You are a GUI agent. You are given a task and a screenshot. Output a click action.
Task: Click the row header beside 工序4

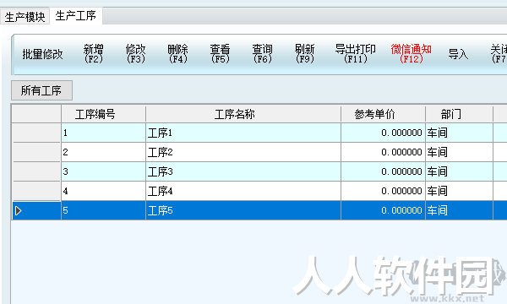coord(36,191)
